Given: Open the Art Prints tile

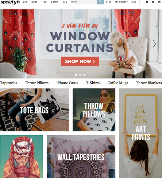Looking at the screenshot, I should pos(141,133).
